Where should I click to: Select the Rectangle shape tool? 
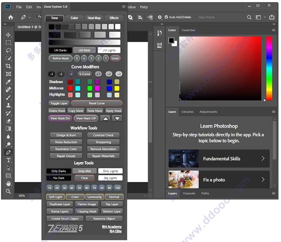point(8,176)
